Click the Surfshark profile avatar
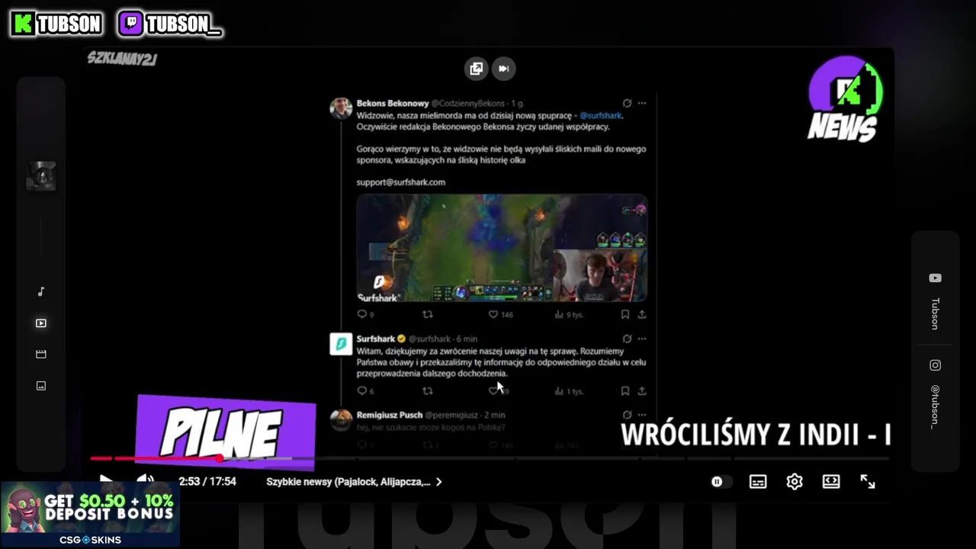Image resolution: width=976 pixels, height=549 pixels. point(341,344)
